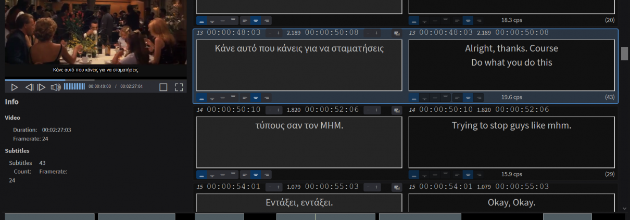The width and height of the screenshot is (630, 220).
Task: Adjust the video volume level bar
Action: (x=74, y=86)
